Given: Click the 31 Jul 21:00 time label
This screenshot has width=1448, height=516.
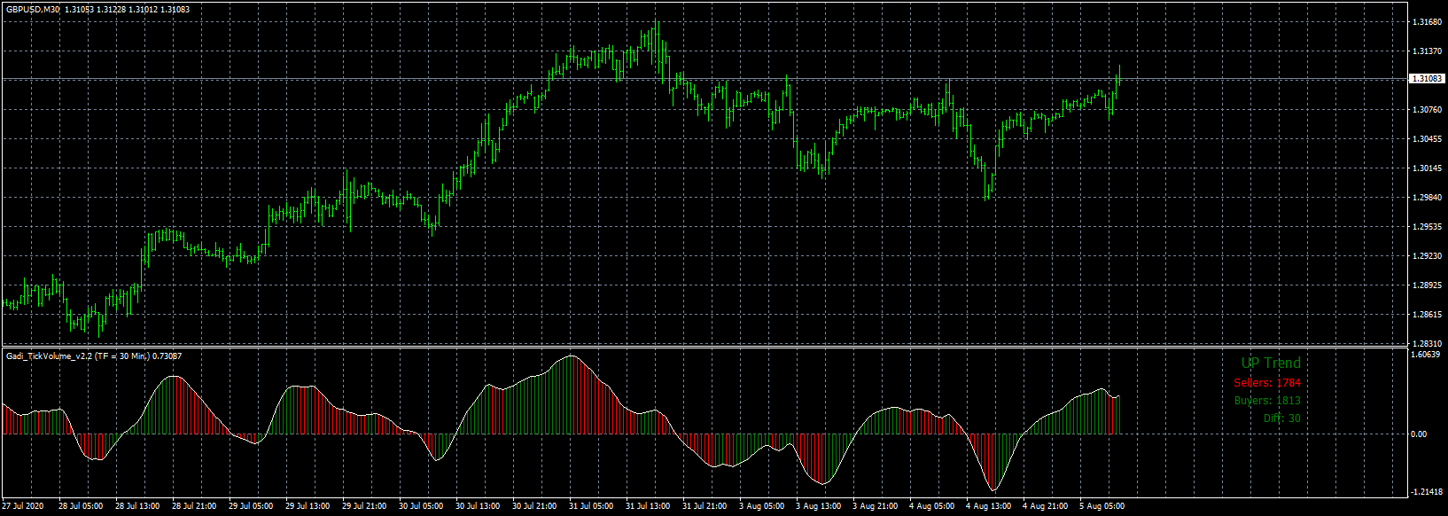Looking at the screenshot, I should tap(705, 506).
